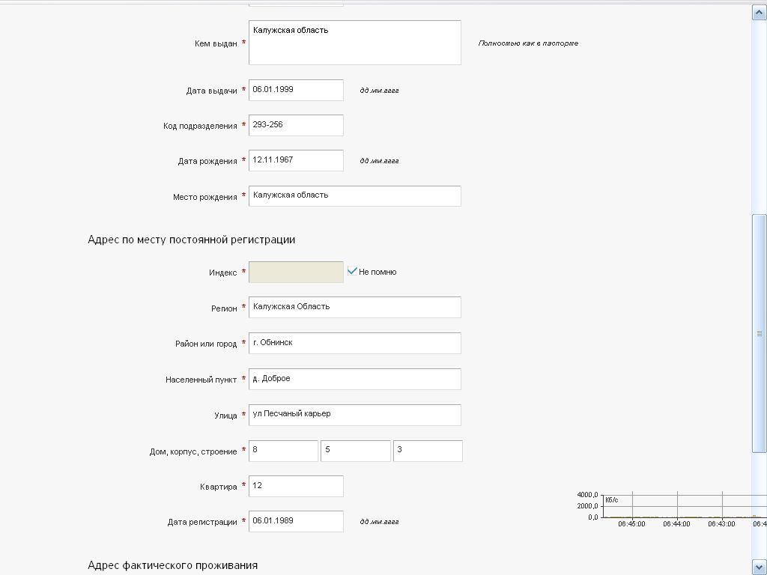The width and height of the screenshot is (767, 575).
Task: Click the scrollbar up arrow
Action: pyautogui.click(x=760, y=12)
